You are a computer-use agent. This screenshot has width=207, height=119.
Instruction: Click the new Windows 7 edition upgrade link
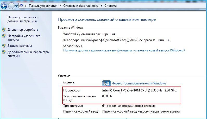(124, 50)
